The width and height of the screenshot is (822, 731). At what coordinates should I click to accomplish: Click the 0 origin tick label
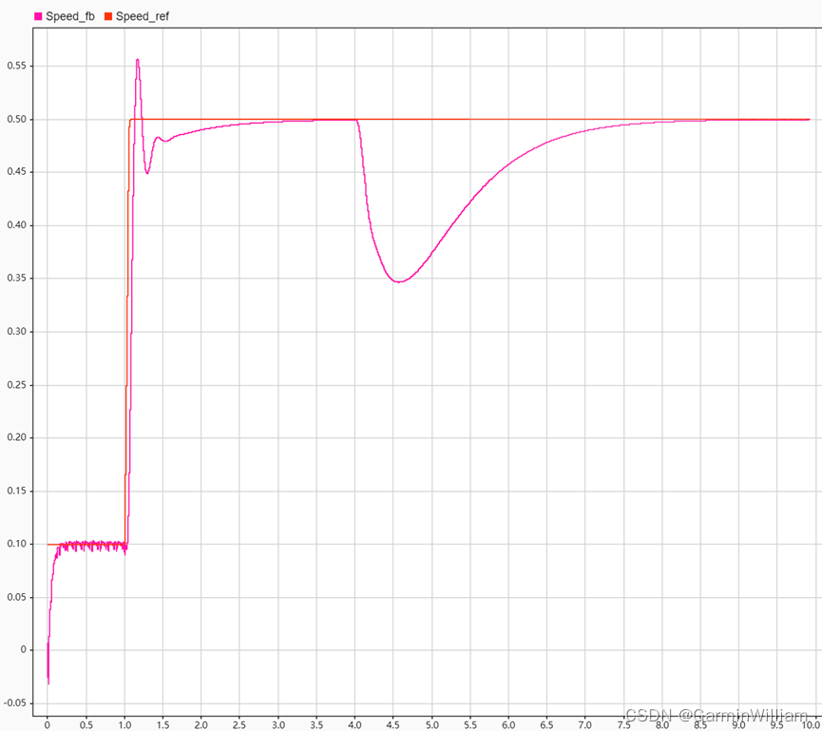[46, 722]
